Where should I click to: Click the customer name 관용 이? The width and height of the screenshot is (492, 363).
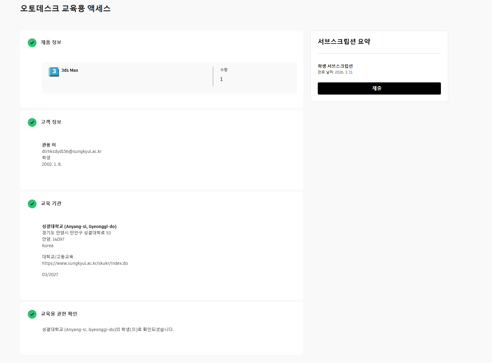(49, 145)
